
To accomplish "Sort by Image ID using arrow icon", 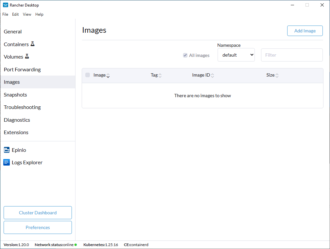I will click(x=212, y=76).
